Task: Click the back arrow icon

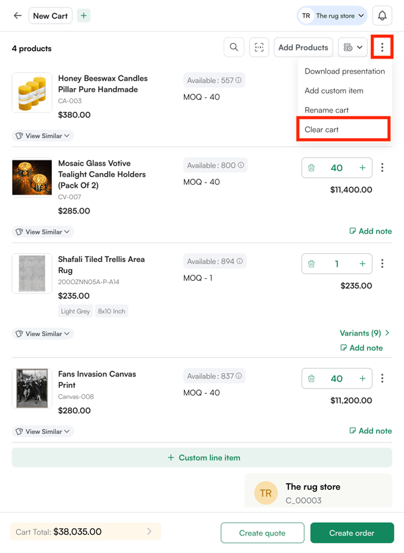Action: (18, 15)
